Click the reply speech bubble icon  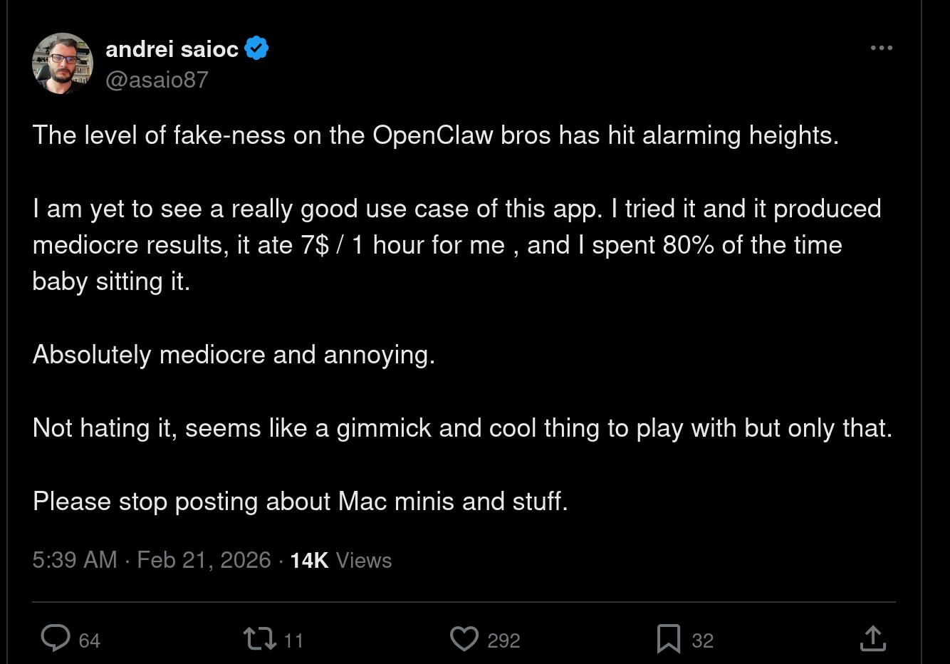pos(55,638)
